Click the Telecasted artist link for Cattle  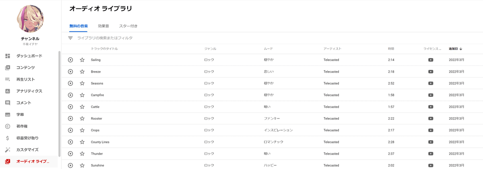[331, 107]
